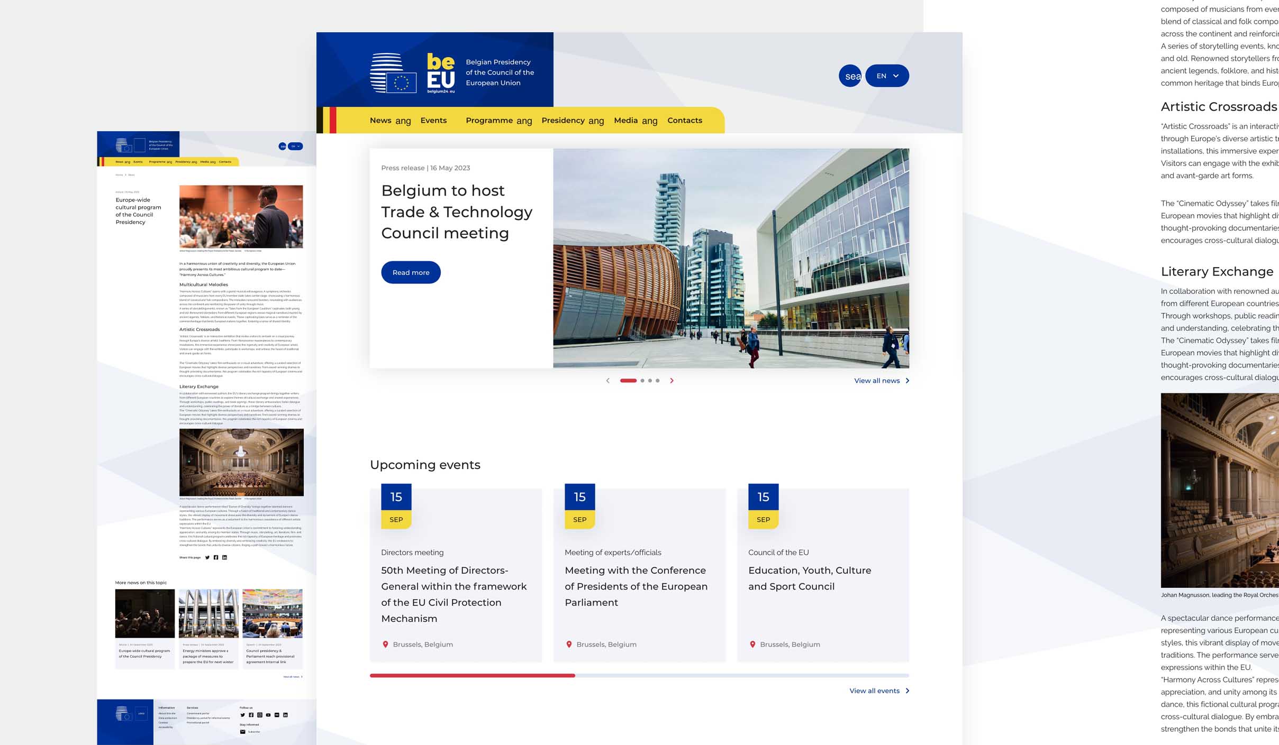Share the page on Facebook

[x=216, y=557]
